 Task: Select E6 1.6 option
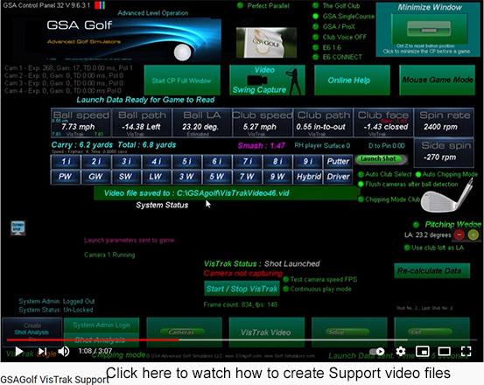coord(315,47)
